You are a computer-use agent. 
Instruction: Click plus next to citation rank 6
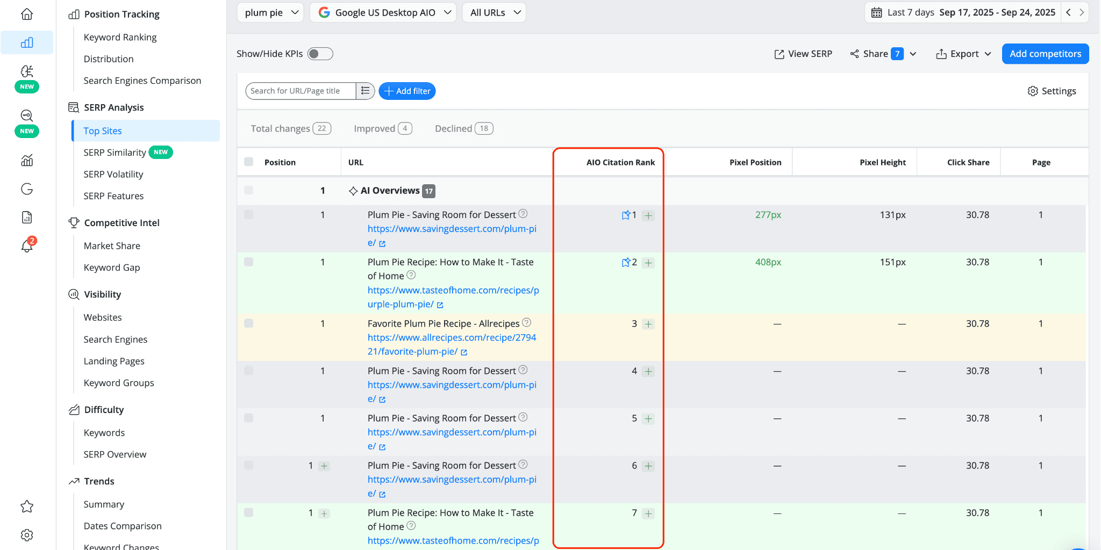coord(648,466)
